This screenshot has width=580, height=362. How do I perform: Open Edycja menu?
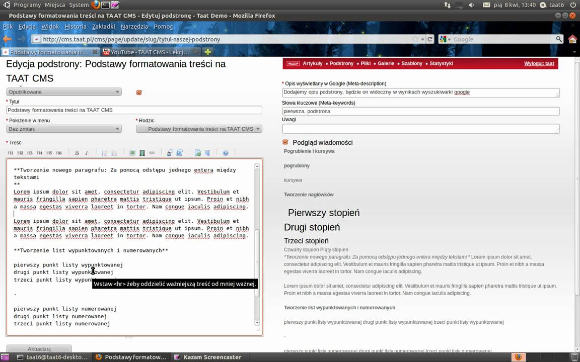[x=27, y=27]
